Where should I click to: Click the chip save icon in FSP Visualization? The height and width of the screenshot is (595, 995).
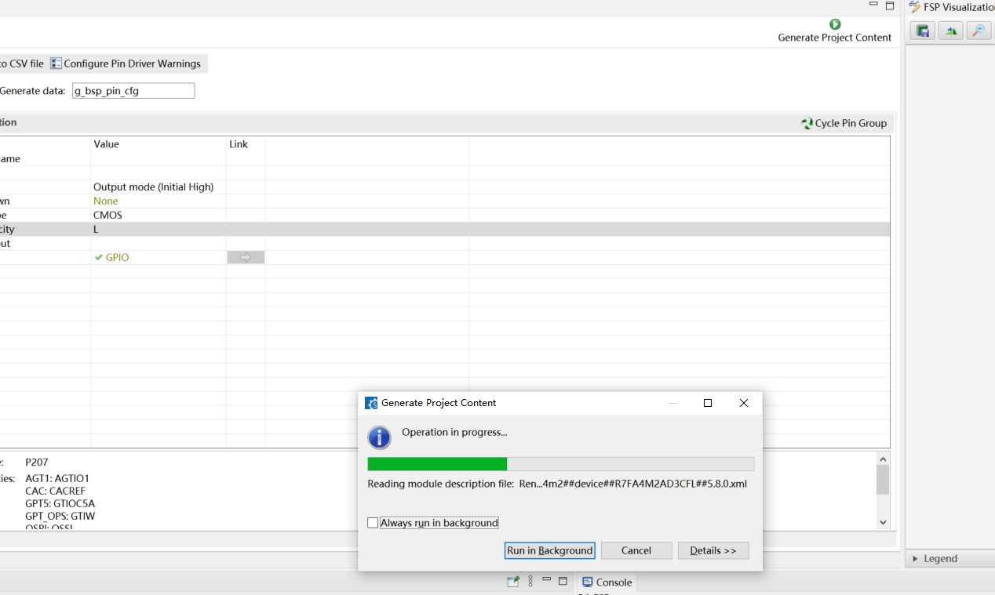[923, 31]
